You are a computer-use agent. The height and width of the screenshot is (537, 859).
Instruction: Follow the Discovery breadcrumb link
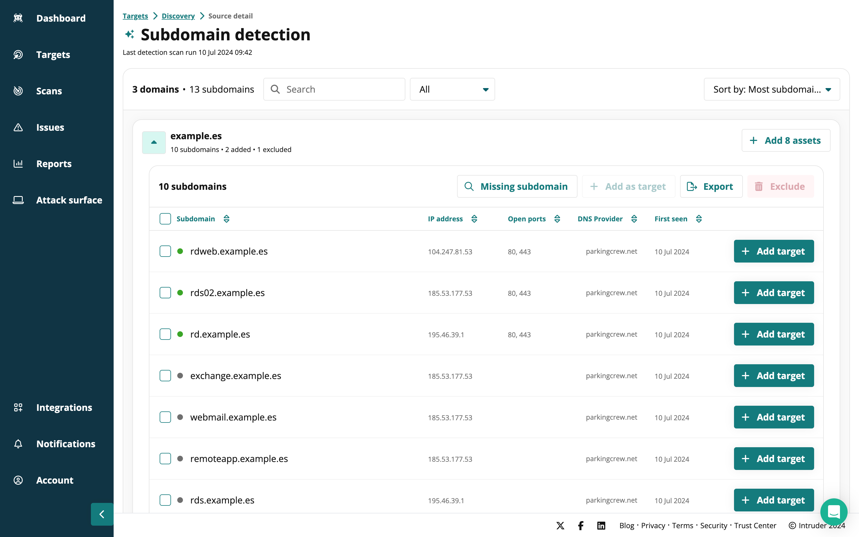click(178, 16)
